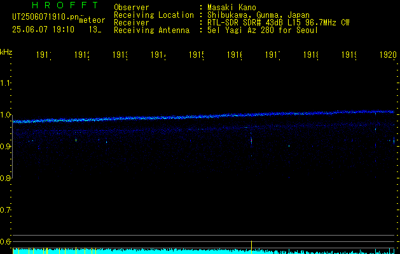Image resolution: width=400 pixels, height=254 pixels.
Task: Click the cyan signal intensity bar at bottom
Action: [x=204, y=251]
